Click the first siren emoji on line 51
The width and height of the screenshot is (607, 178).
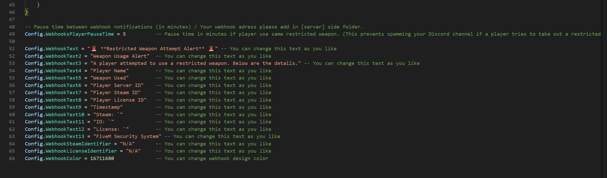pos(94,48)
